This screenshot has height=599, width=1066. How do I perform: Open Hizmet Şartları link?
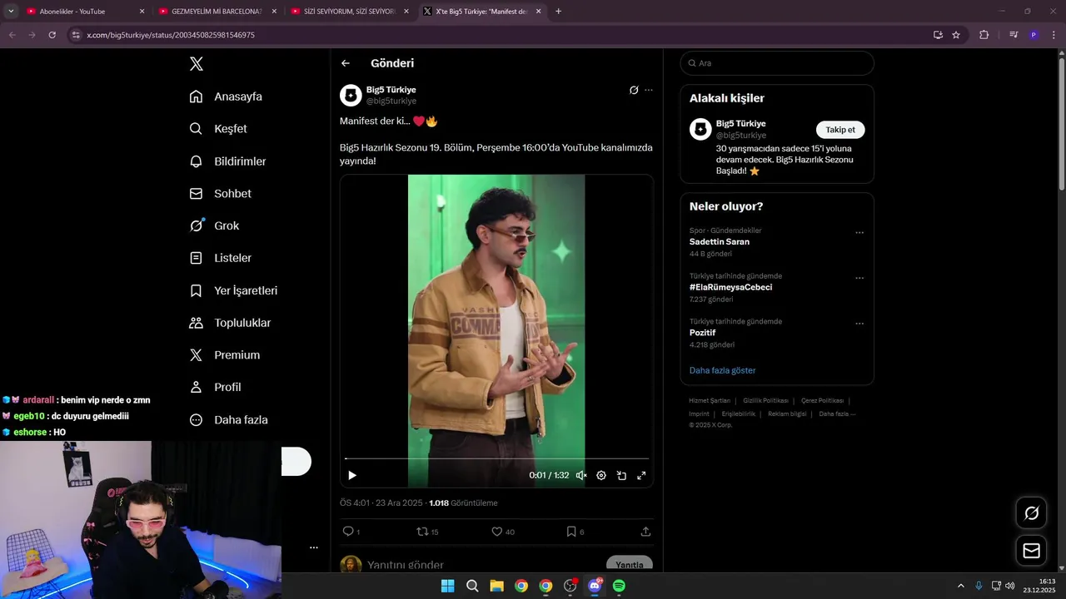click(x=710, y=401)
